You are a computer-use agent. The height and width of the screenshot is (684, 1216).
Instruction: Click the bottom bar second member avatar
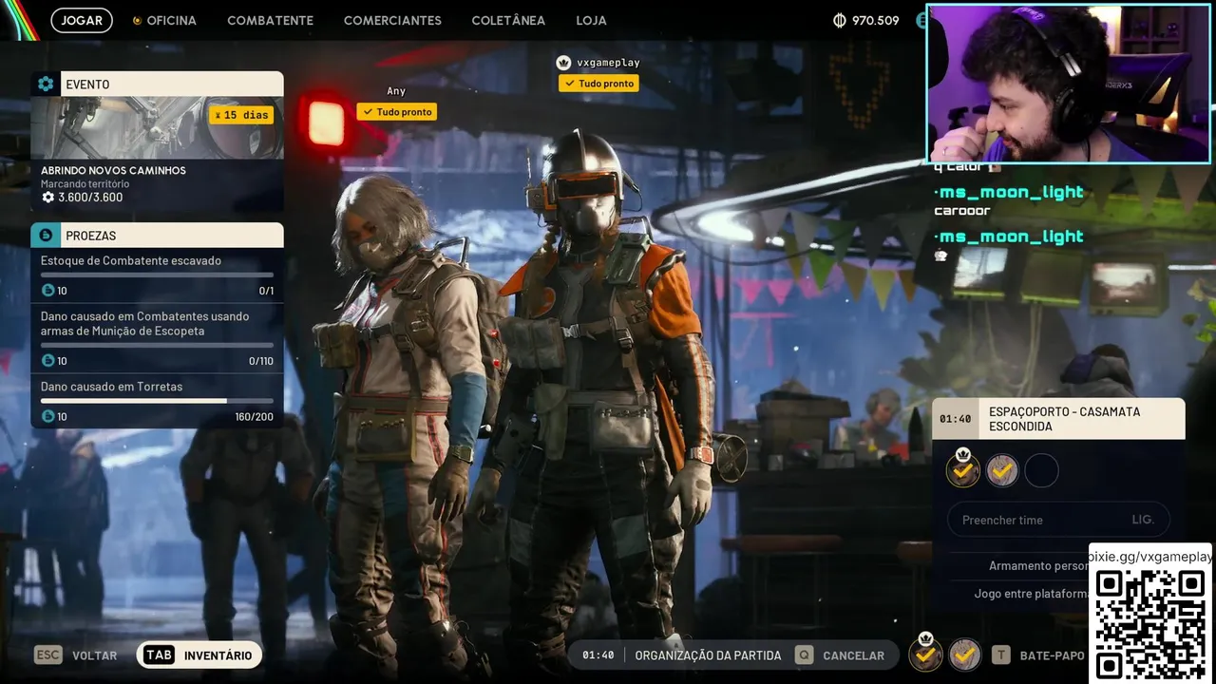[965, 655]
